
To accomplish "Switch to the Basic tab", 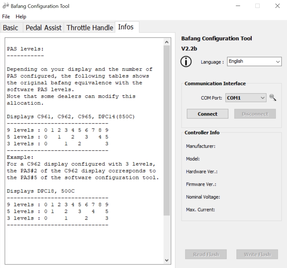I will 10,28.
